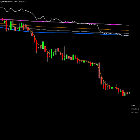The height and width of the screenshot is (140, 140).
Task: Select the tallest red candlestick of the sharp drop
Action: tap(99, 70)
